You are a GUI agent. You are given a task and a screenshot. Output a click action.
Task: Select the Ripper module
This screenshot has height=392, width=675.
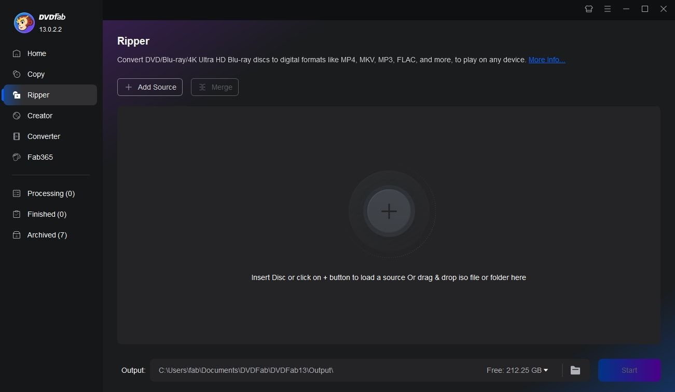pyautogui.click(x=50, y=95)
